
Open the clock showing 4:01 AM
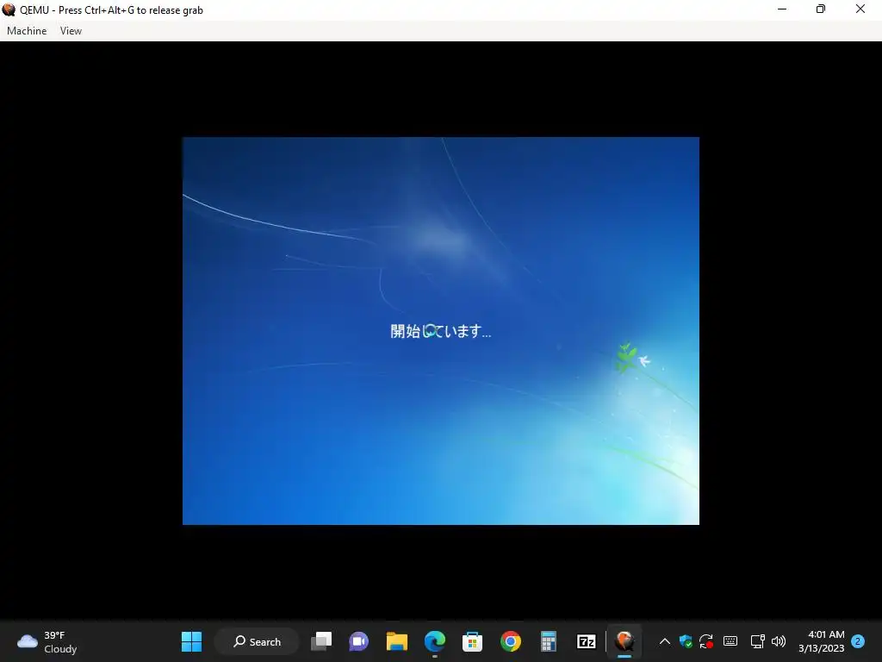coord(821,641)
